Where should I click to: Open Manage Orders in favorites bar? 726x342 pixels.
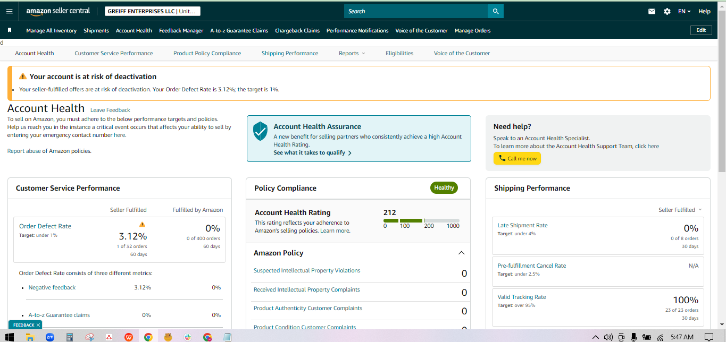472,30
